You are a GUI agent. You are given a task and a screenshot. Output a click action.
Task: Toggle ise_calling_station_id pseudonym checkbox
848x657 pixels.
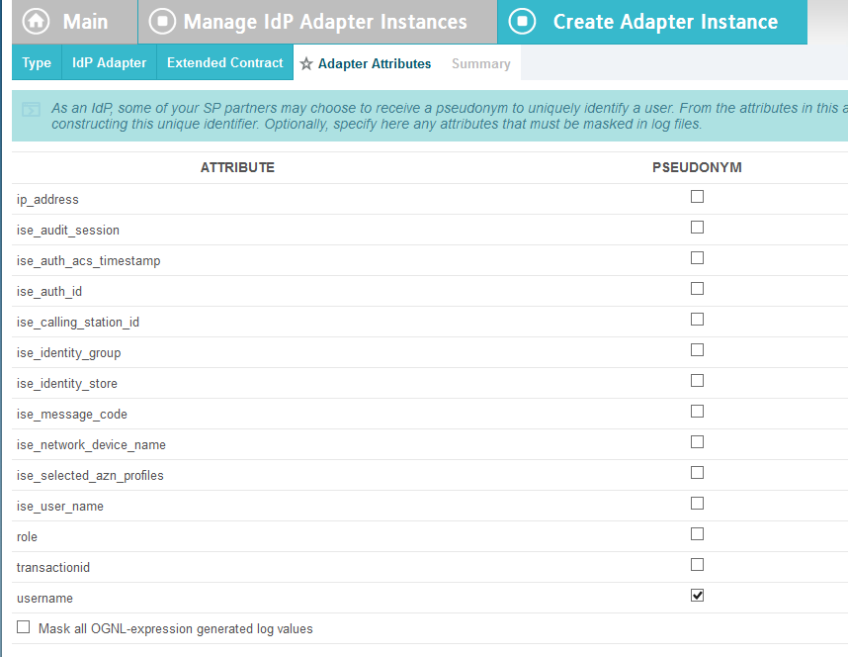tap(697, 320)
